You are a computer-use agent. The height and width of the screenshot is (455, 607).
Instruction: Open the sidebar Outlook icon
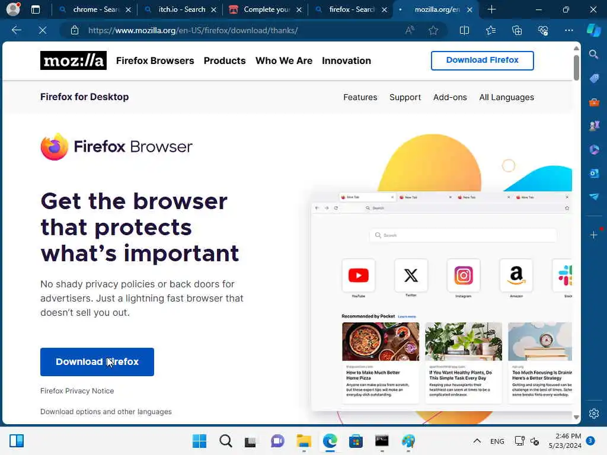(x=594, y=174)
